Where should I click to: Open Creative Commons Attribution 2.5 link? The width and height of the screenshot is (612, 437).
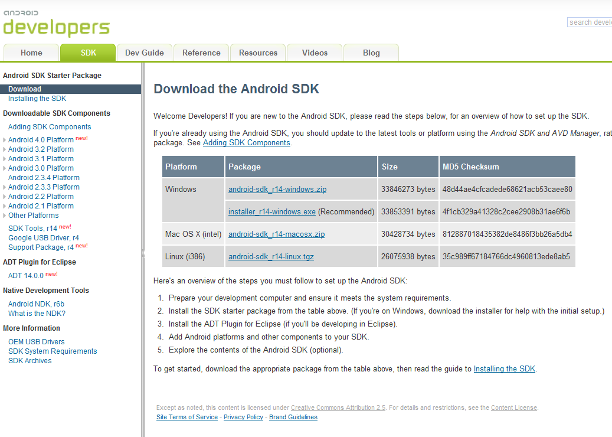pos(338,407)
